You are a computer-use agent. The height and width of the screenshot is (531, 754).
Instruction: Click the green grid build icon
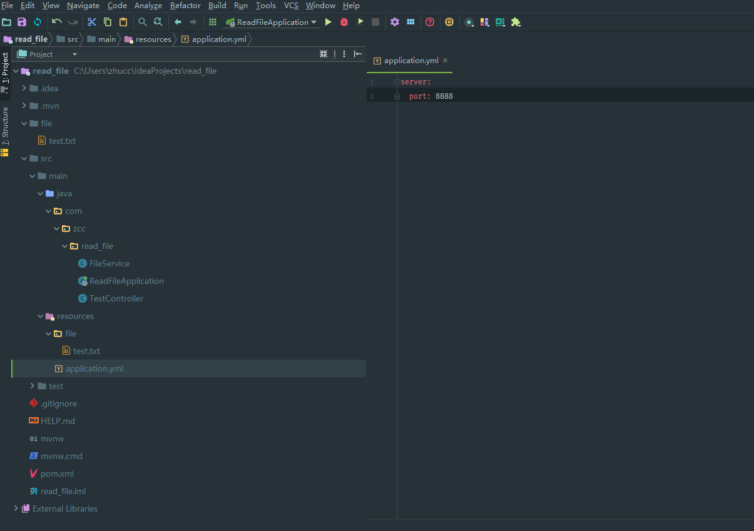coord(213,22)
